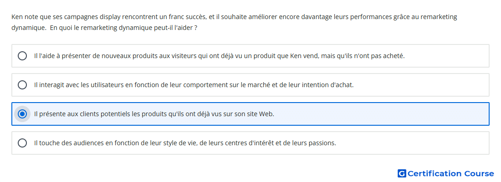Select radio button for 'comportement sur le marché' answer
Image resolution: width=501 pixels, height=182 pixels.
[x=22, y=85]
